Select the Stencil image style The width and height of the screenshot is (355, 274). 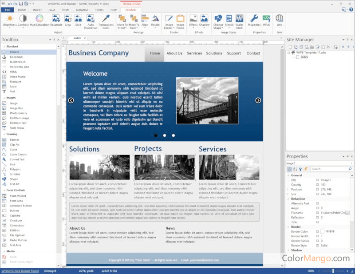[x=229, y=19]
